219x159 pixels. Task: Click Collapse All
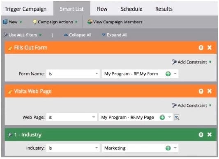(x=78, y=35)
